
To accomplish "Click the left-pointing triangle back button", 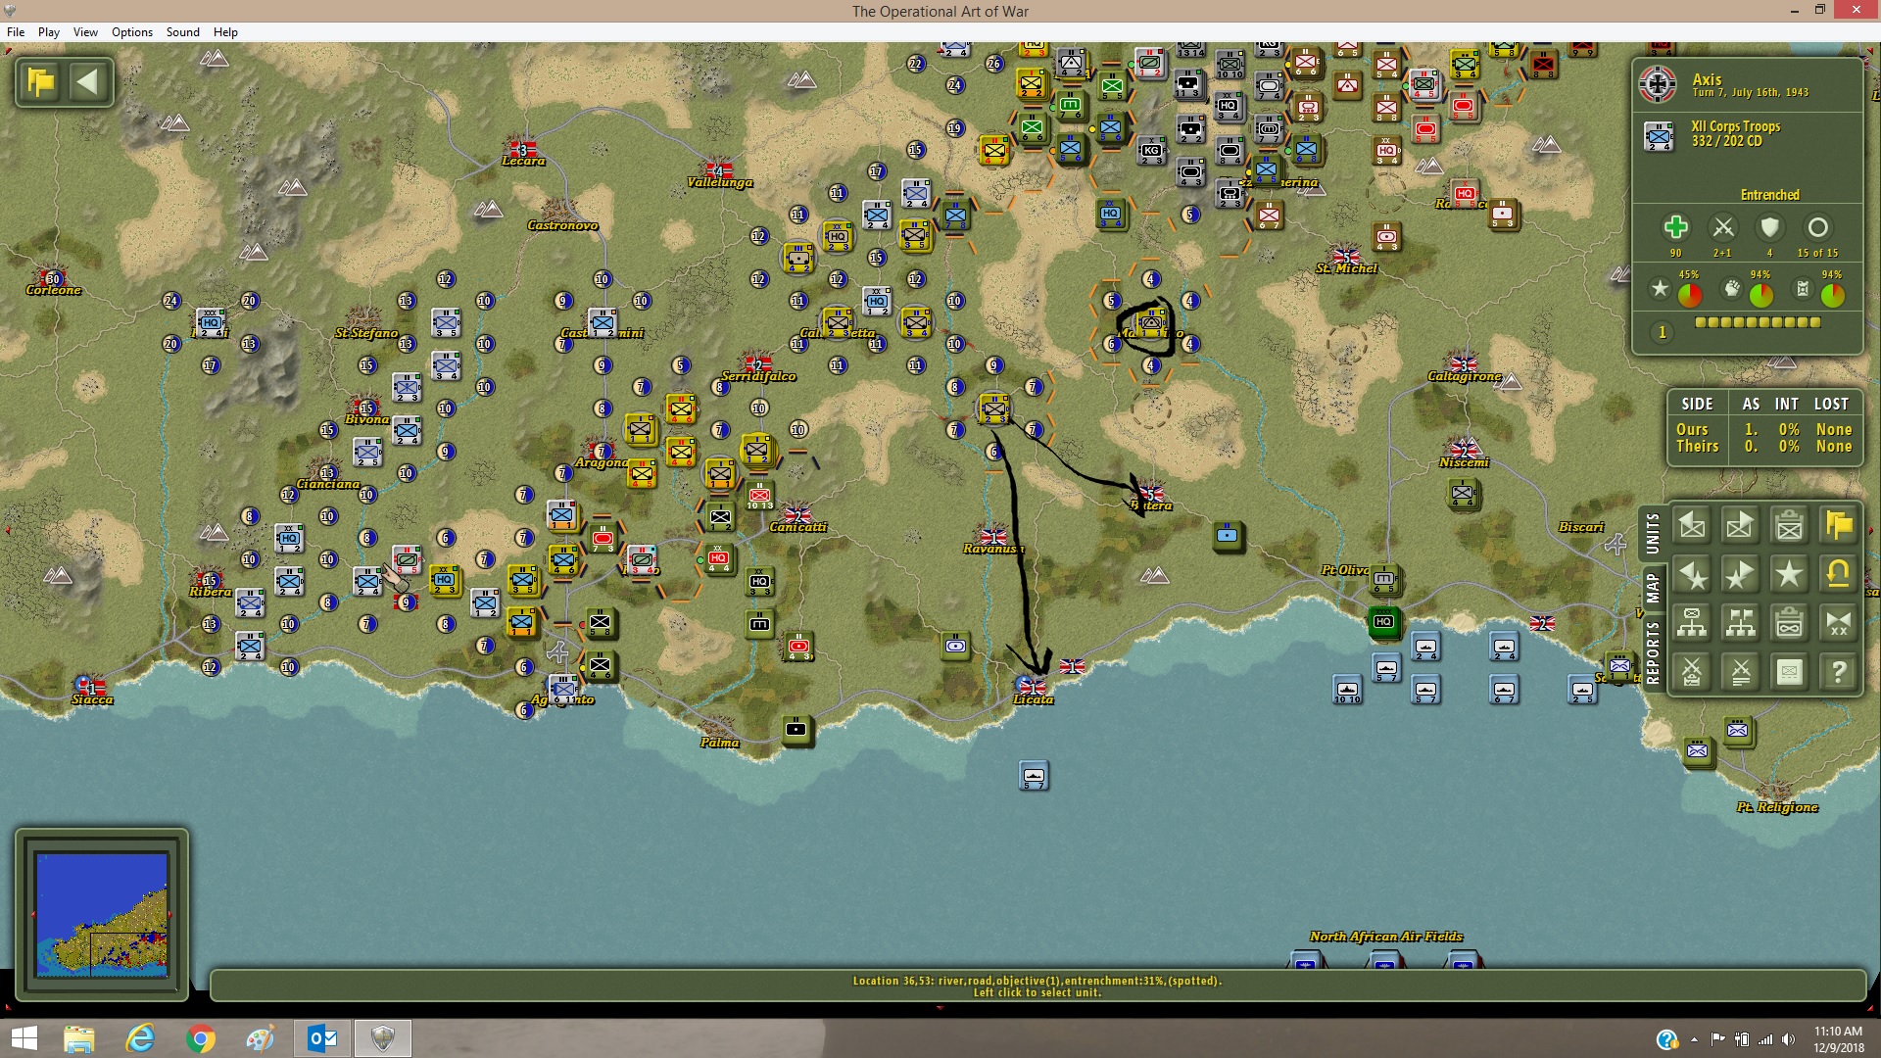I will (x=88, y=81).
